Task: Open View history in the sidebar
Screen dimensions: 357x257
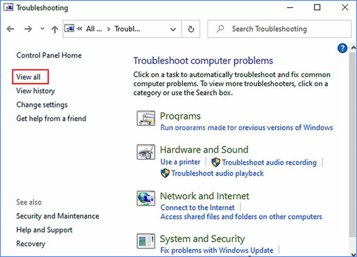Action: click(x=36, y=91)
